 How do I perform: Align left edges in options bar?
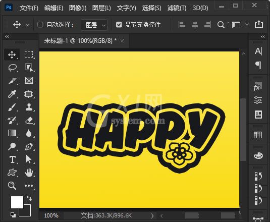click(182, 25)
